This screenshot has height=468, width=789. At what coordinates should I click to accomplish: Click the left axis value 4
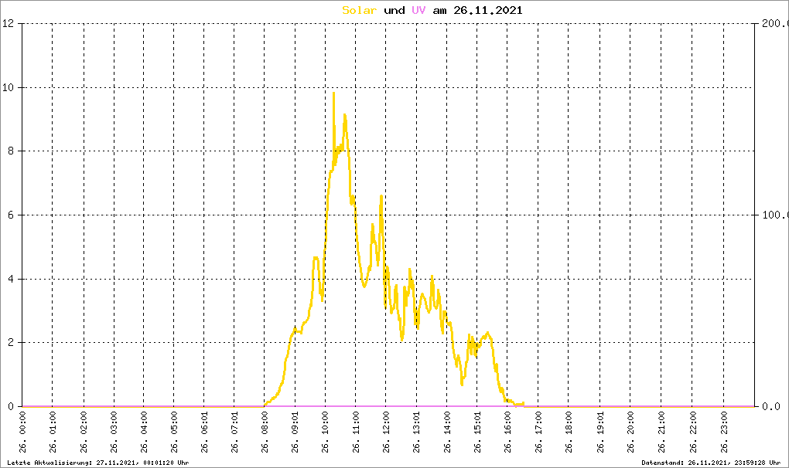11,279
